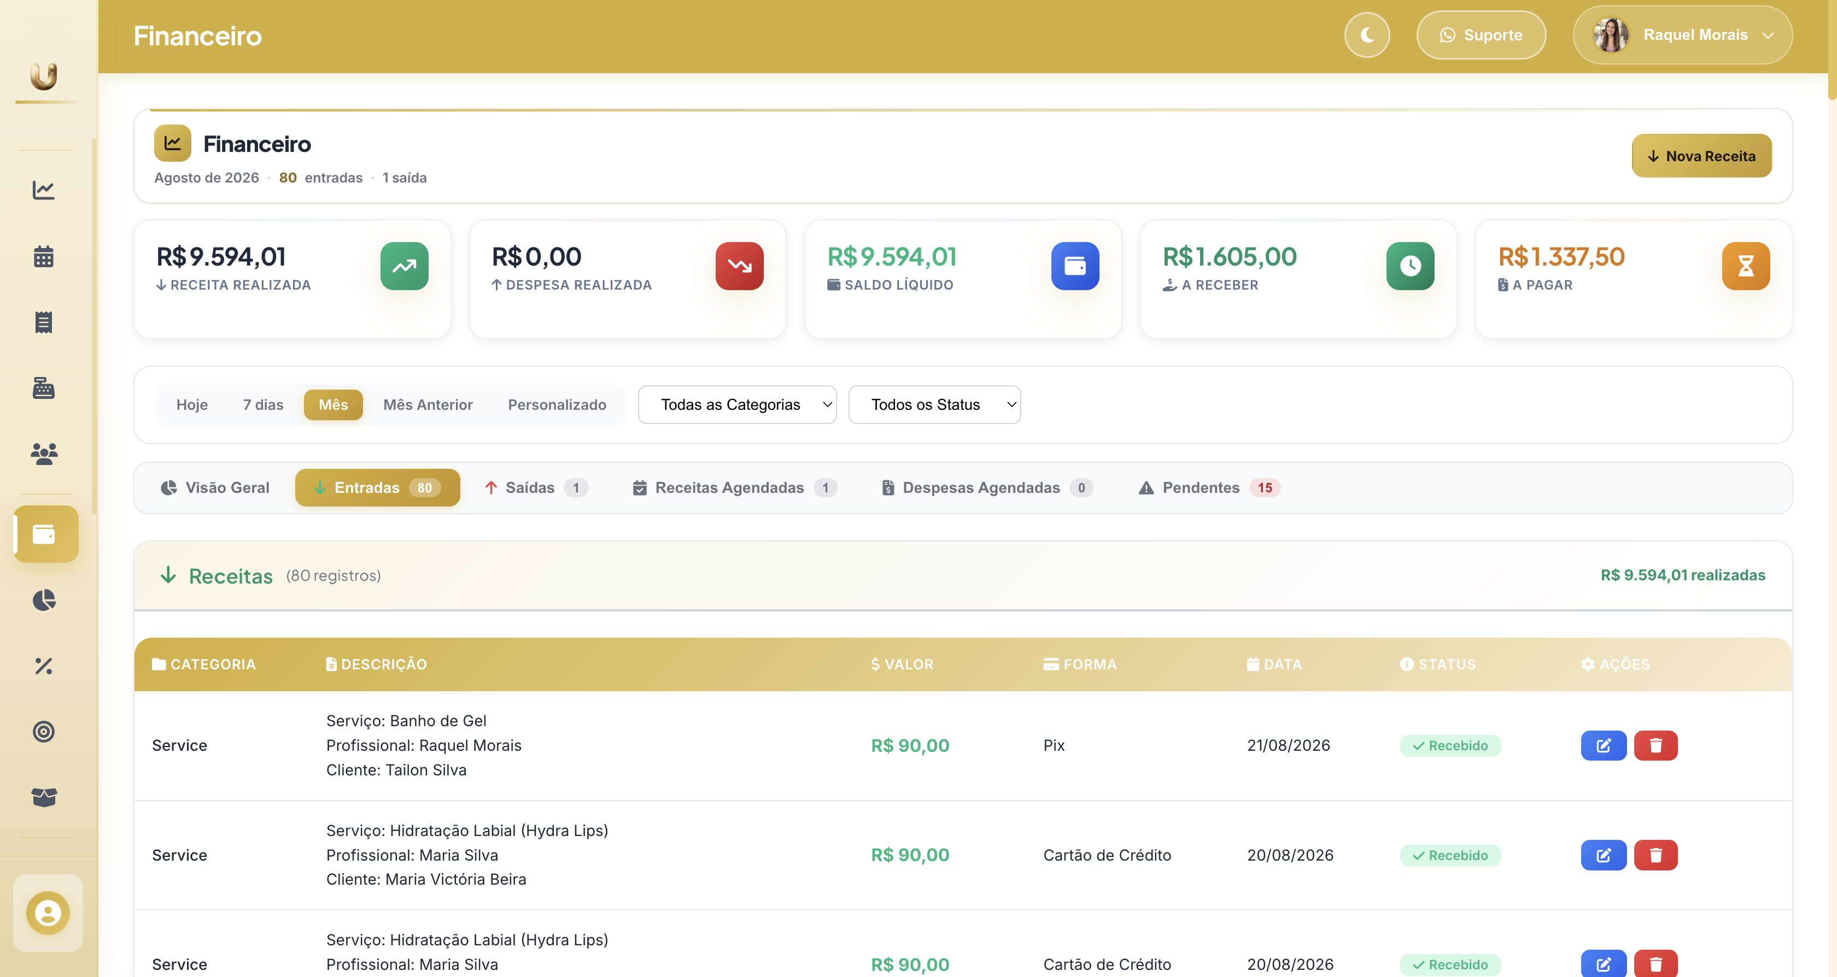Click the Suporte button
The image size is (1837, 977).
pos(1481,35)
